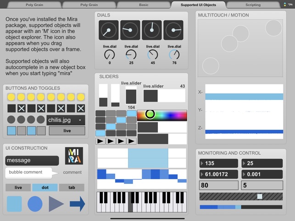Select the last dark gray radio circle

(41, 120)
